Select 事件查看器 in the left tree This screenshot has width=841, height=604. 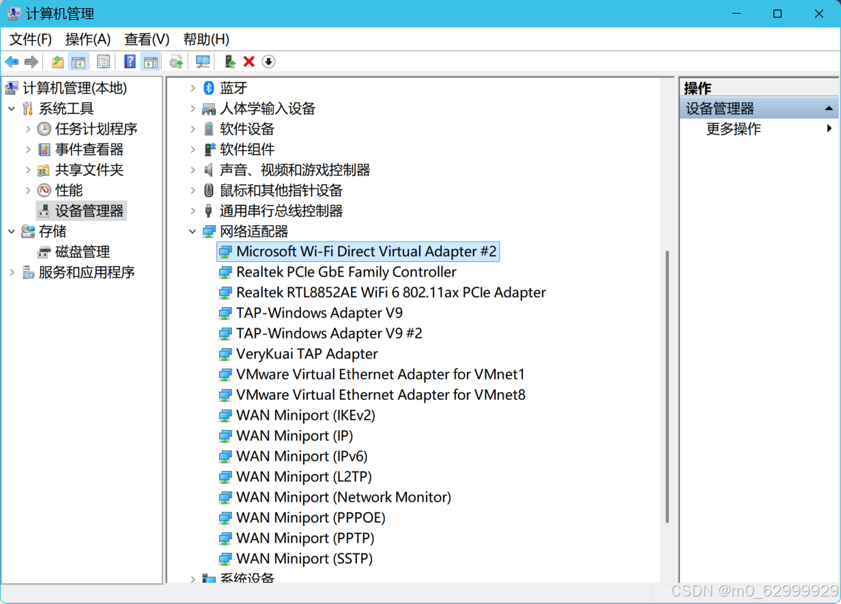click(x=89, y=149)
